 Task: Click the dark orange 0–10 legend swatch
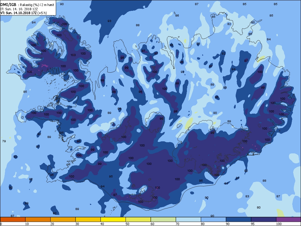click(13, 219)
